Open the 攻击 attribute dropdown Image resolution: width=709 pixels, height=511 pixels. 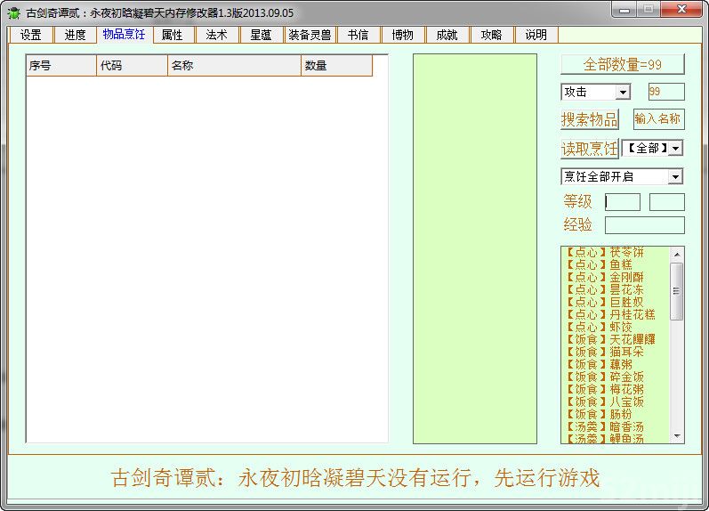[x=622, y=93]
